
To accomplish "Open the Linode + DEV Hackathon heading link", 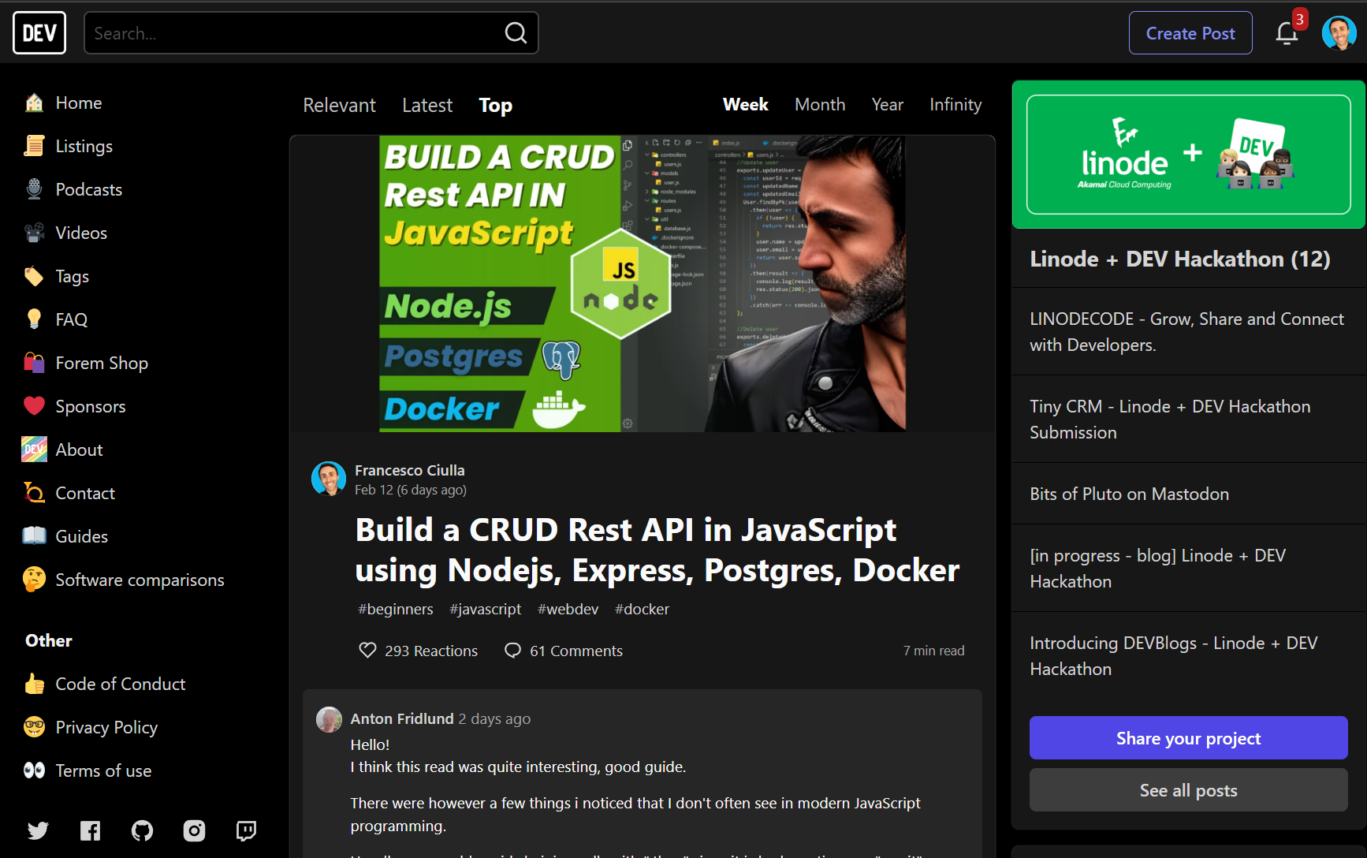I will point(1179,259).
